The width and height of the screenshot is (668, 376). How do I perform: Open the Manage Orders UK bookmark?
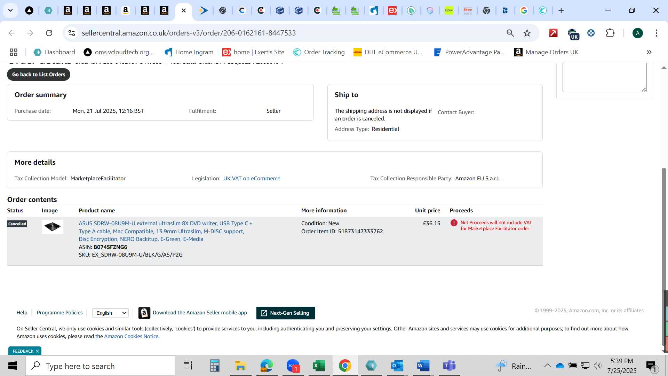(x=547, y=52)
